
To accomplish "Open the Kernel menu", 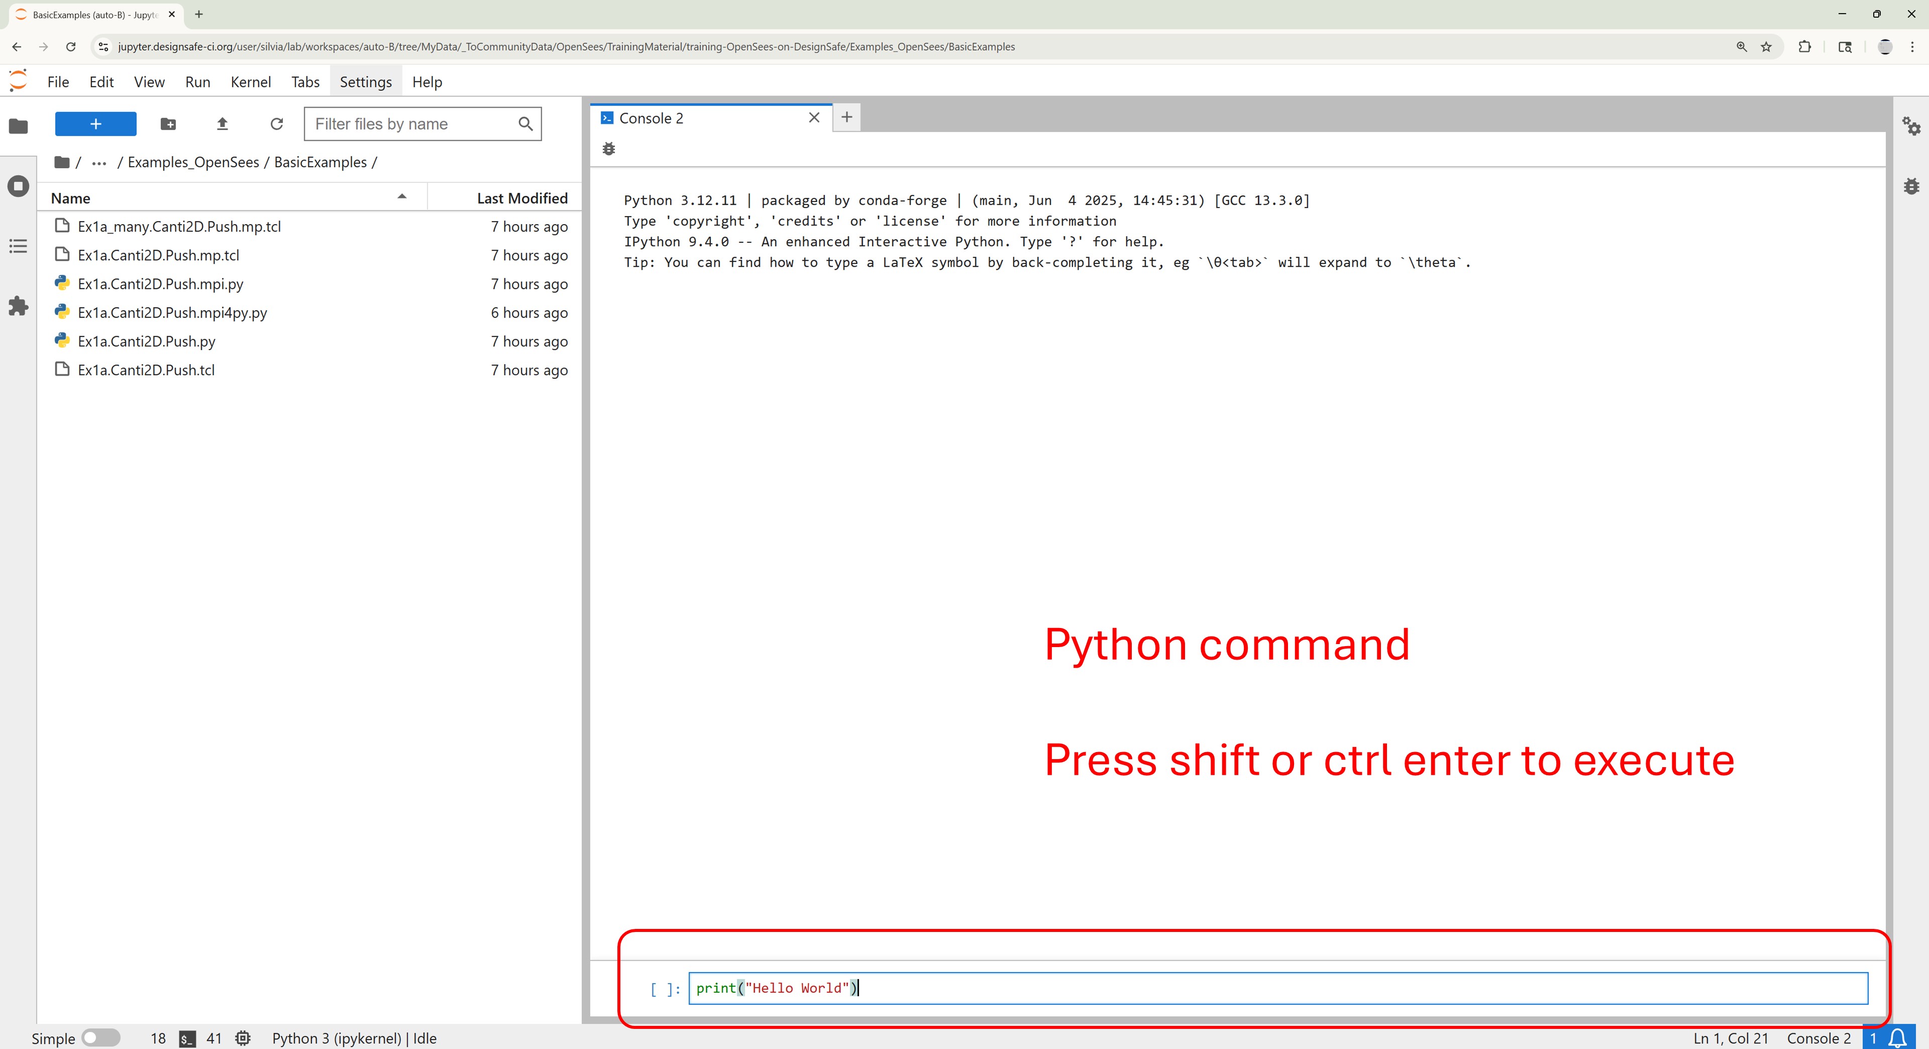I will [x=250, y=81].
